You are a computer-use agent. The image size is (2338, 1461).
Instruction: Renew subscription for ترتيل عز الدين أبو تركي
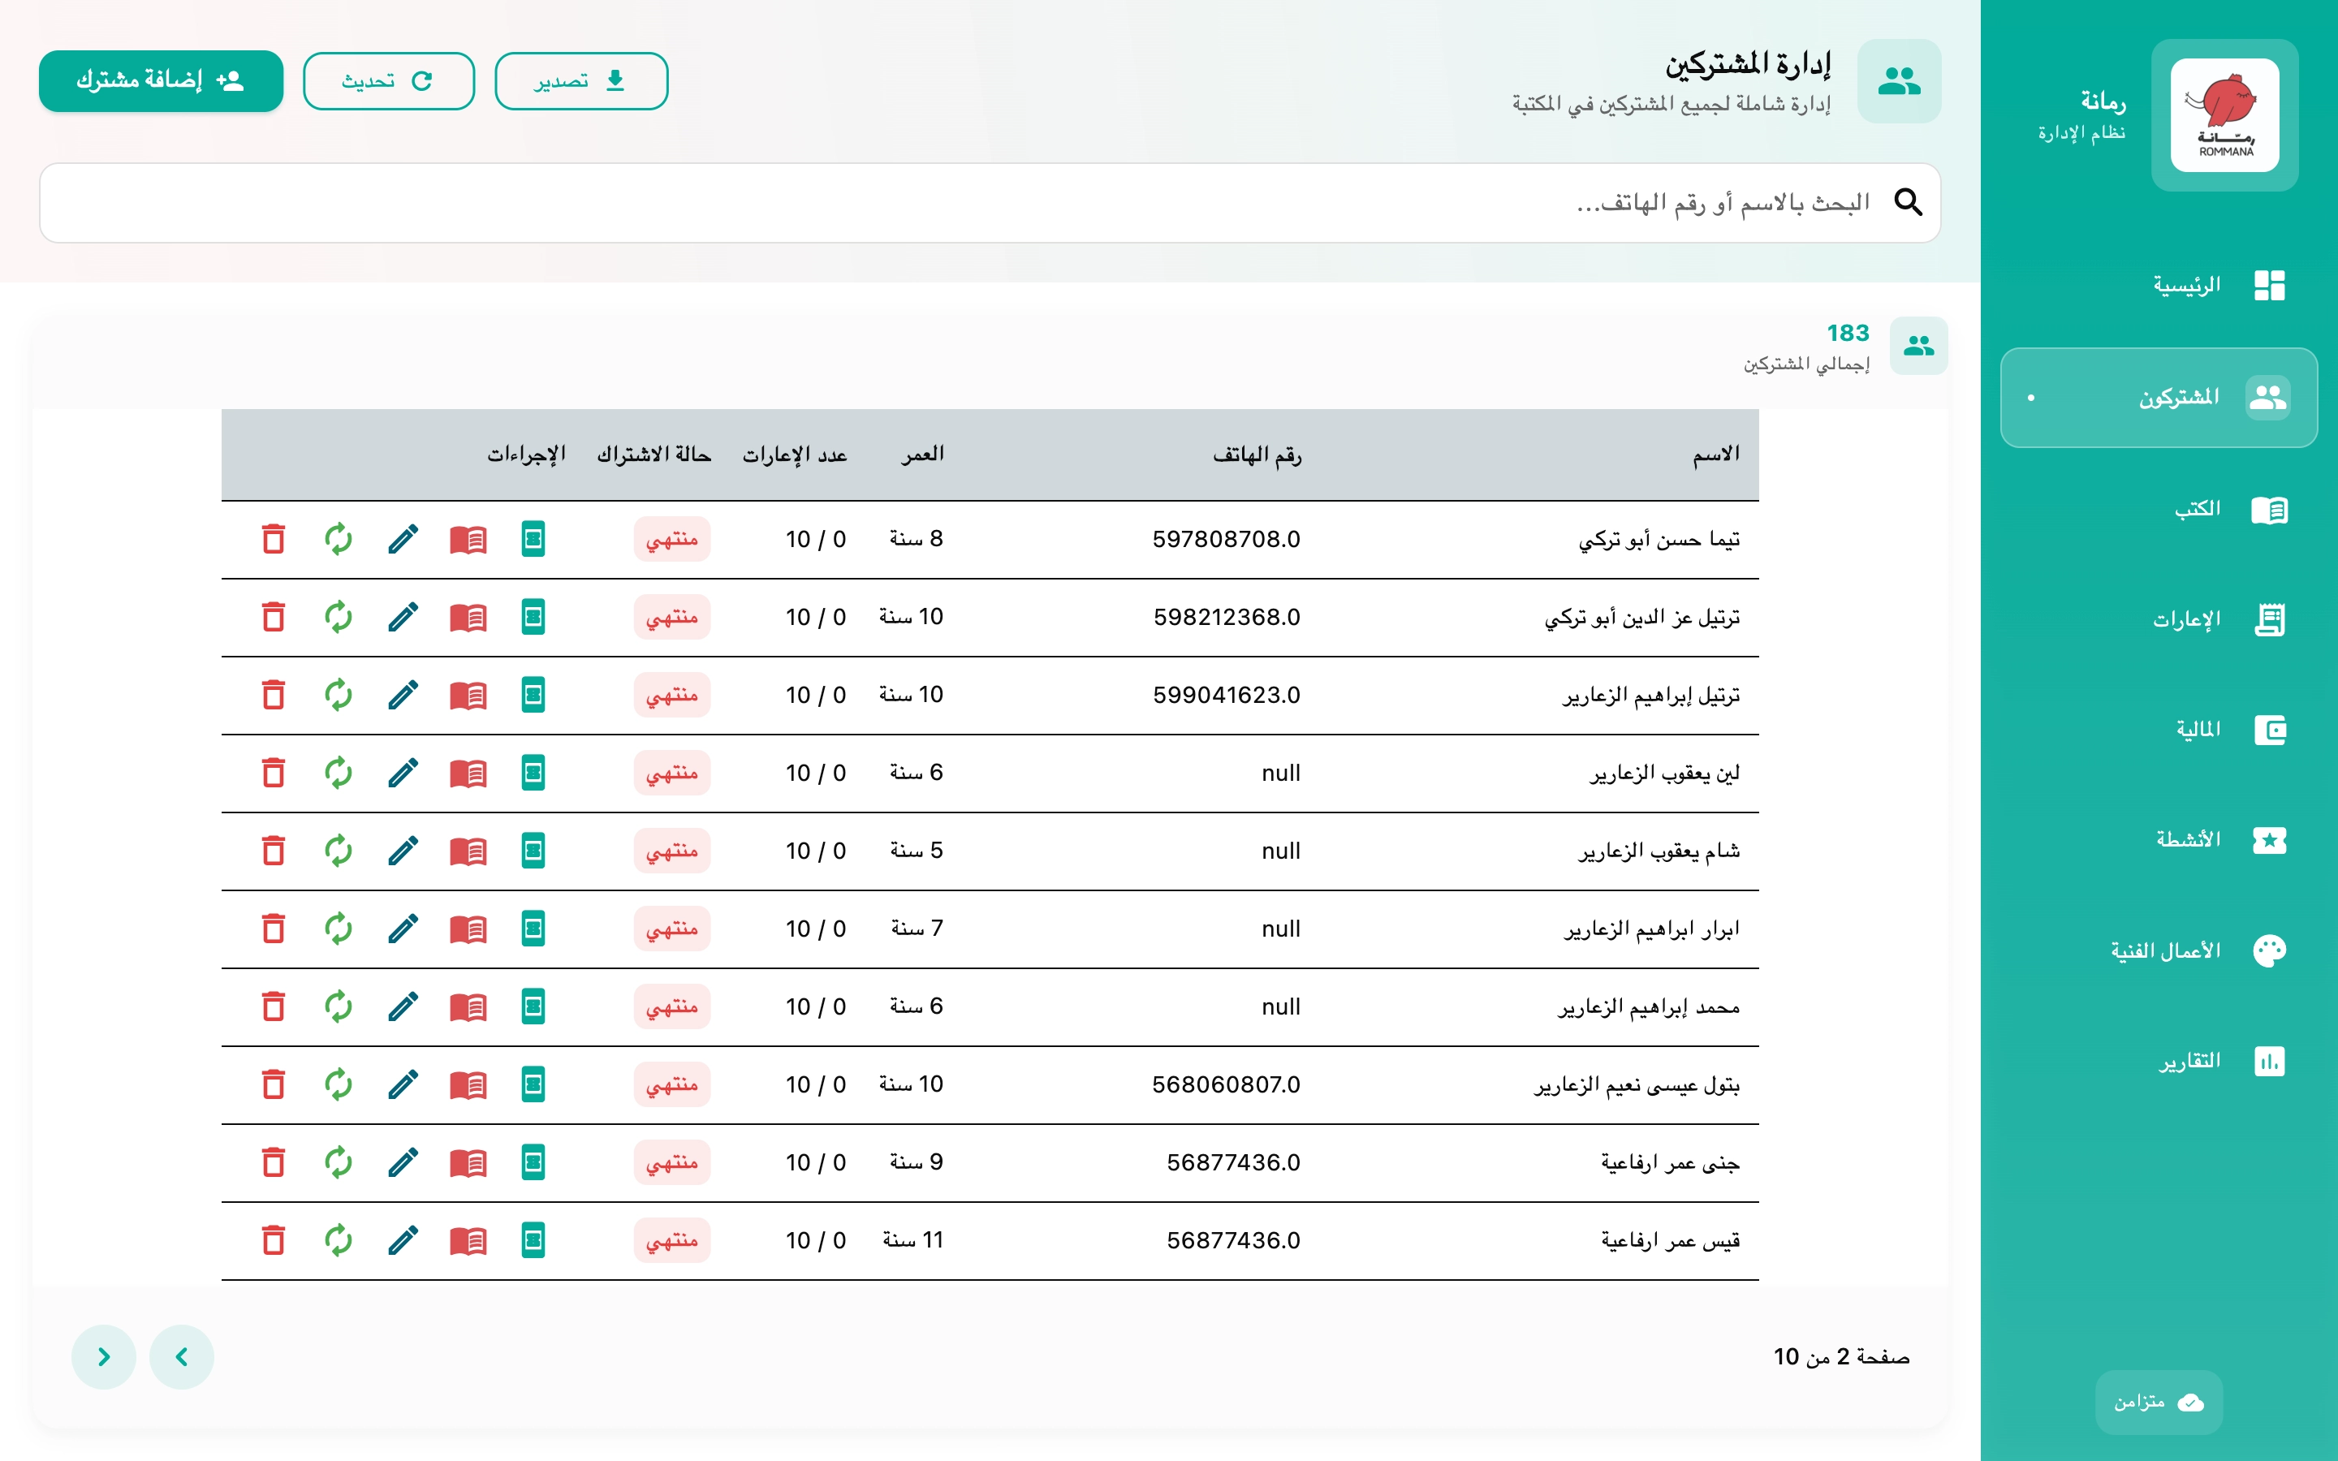point(339,617)
